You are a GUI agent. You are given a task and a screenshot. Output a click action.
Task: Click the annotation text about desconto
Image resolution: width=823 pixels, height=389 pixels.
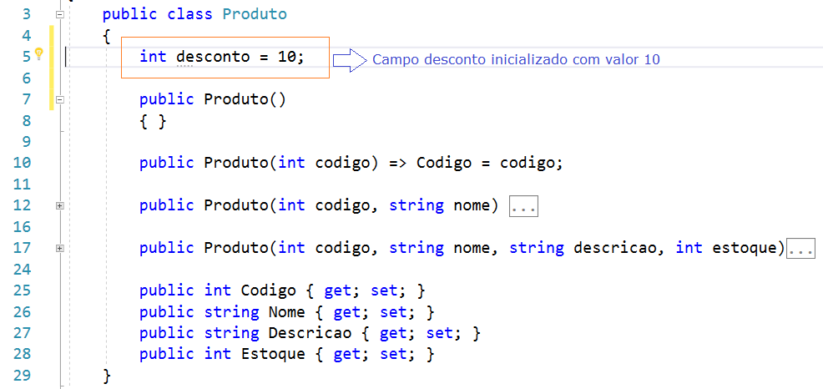point(516,60)
